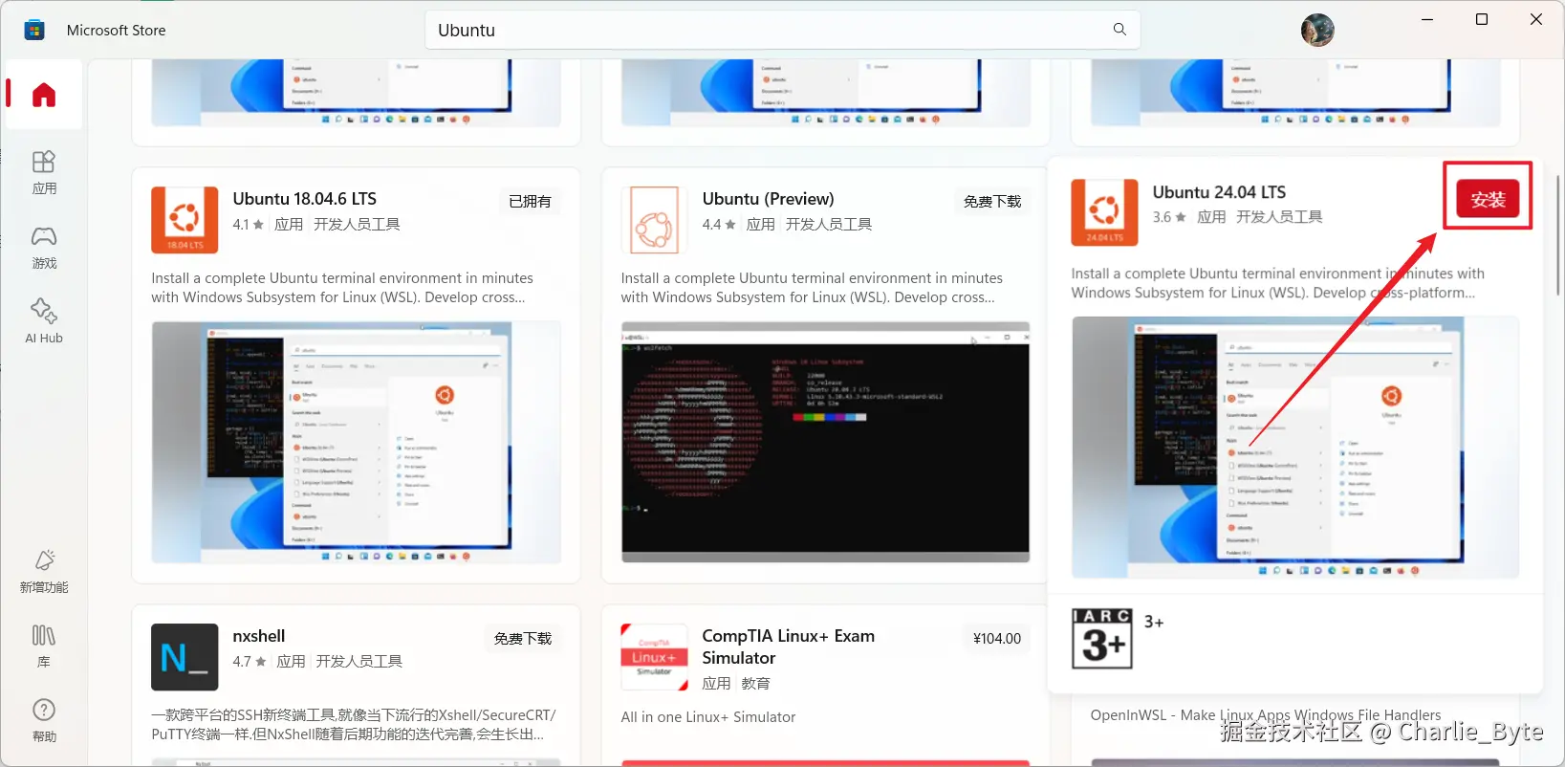Click the 3.6 star rating text

coord(1169,217)
